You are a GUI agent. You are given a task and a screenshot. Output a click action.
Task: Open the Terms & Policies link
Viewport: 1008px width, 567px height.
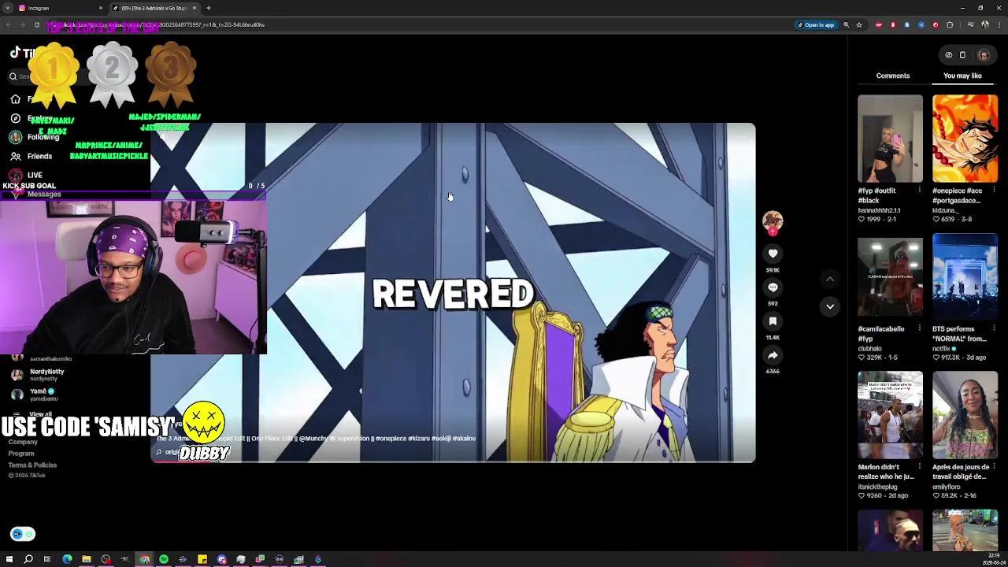pyautogui.click(x=32, y=465)
